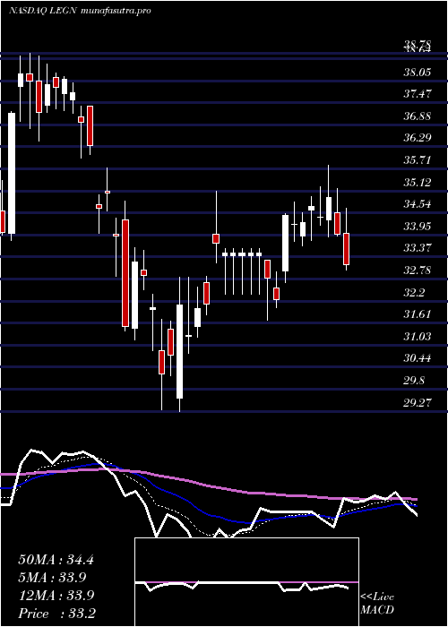Click the 33.95 price level label
448x627 pixels.
point(418,227)
